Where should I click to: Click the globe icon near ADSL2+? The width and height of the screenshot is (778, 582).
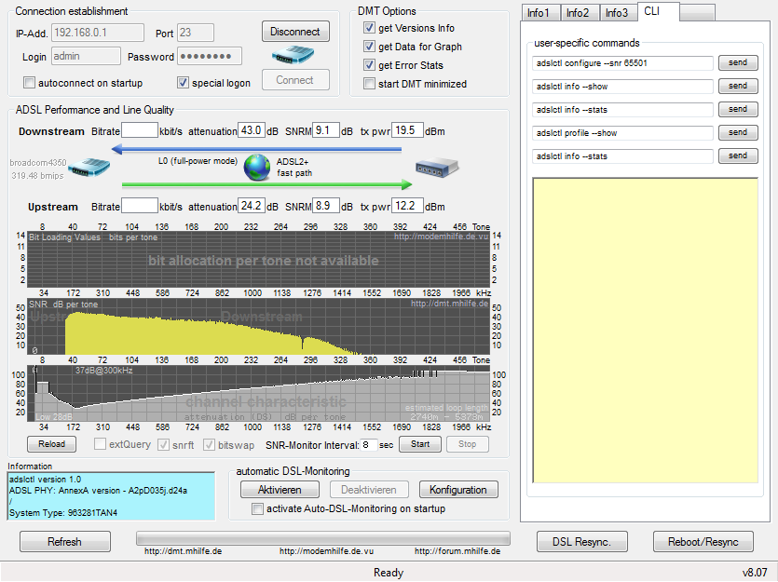(257, 168)
